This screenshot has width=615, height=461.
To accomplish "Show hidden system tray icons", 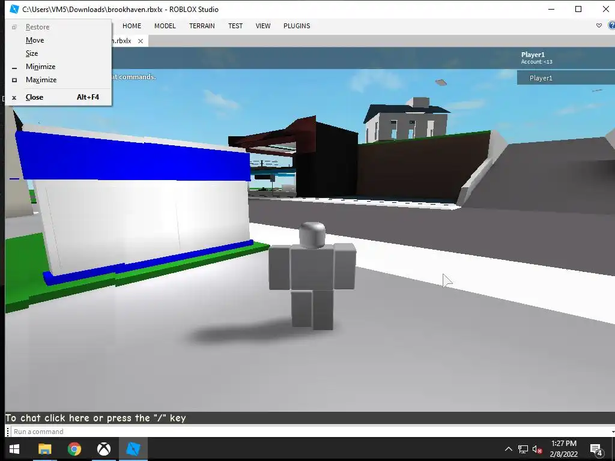I will click(x=508, y=449).
